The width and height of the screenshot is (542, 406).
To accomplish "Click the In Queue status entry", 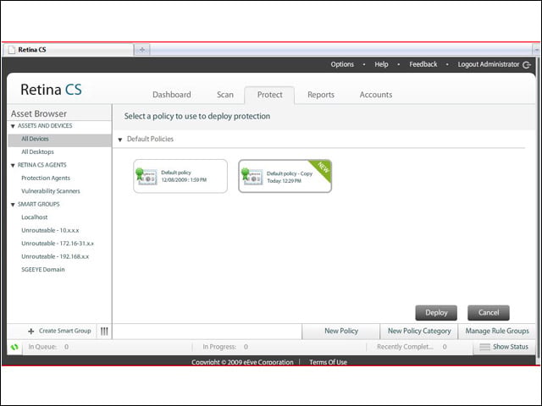I will click(x=48, y=347).
